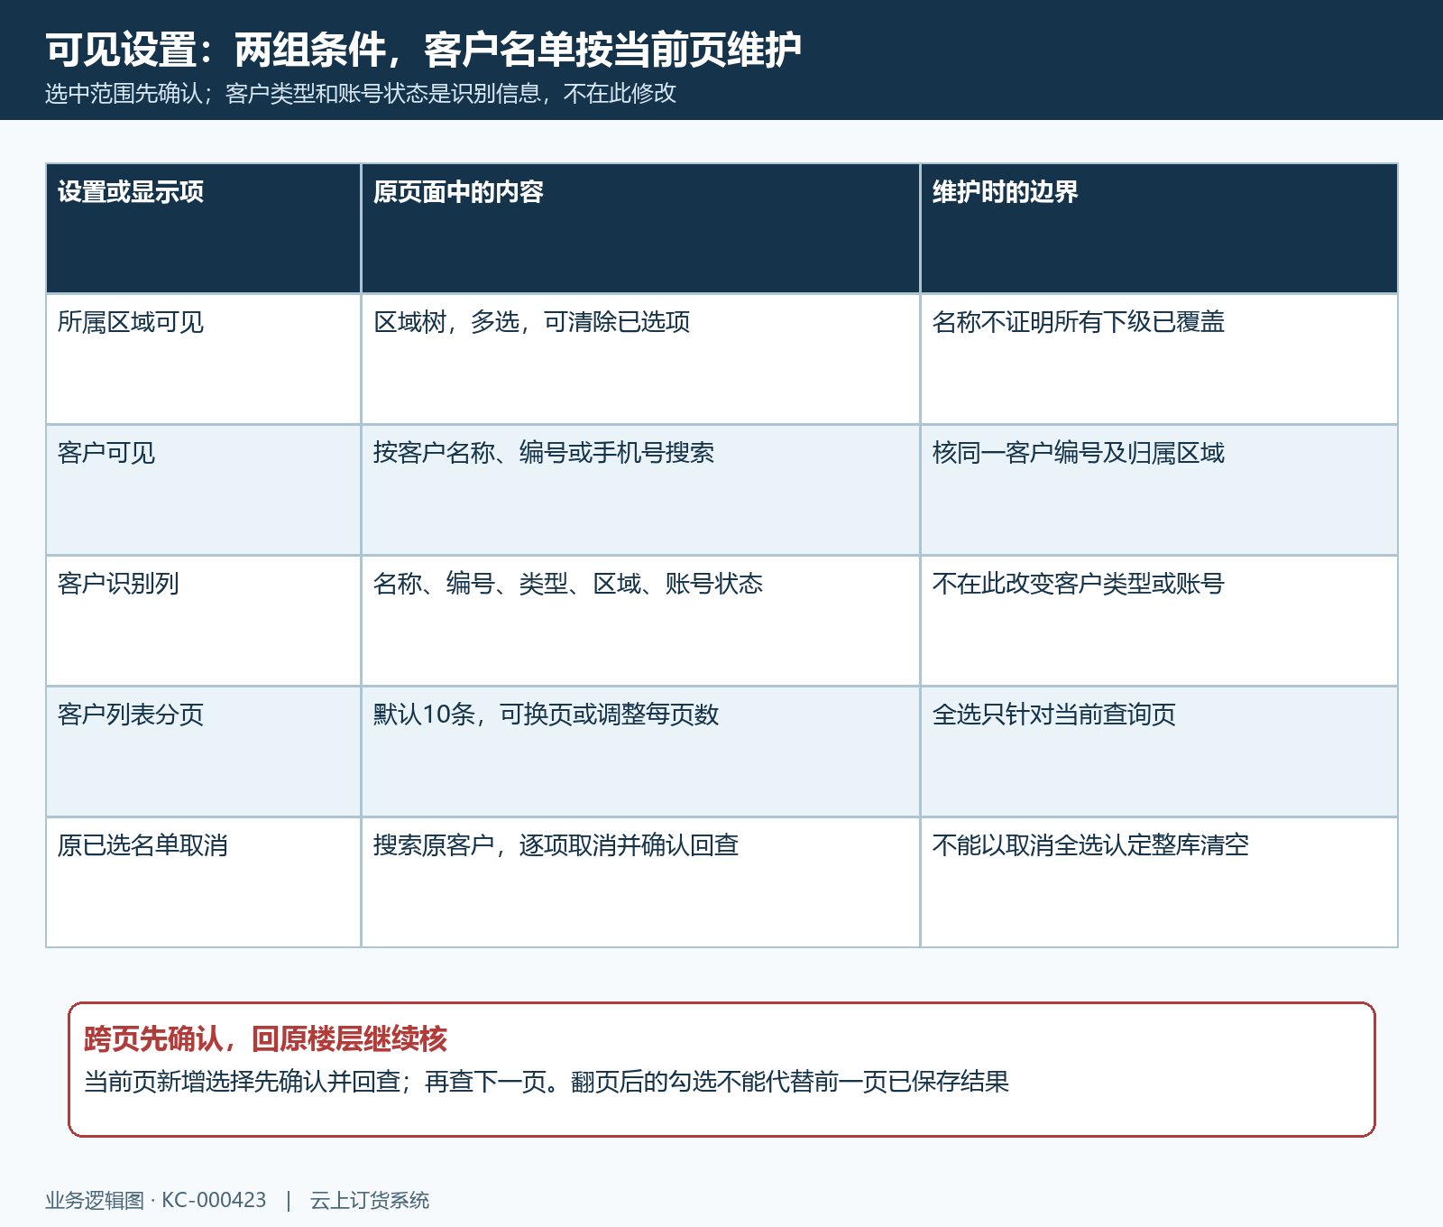The height and width of the screenshot is (1227, 1443).
Task: Select the subtitle starting with 选中范围先确认
Action: [361, 93]
